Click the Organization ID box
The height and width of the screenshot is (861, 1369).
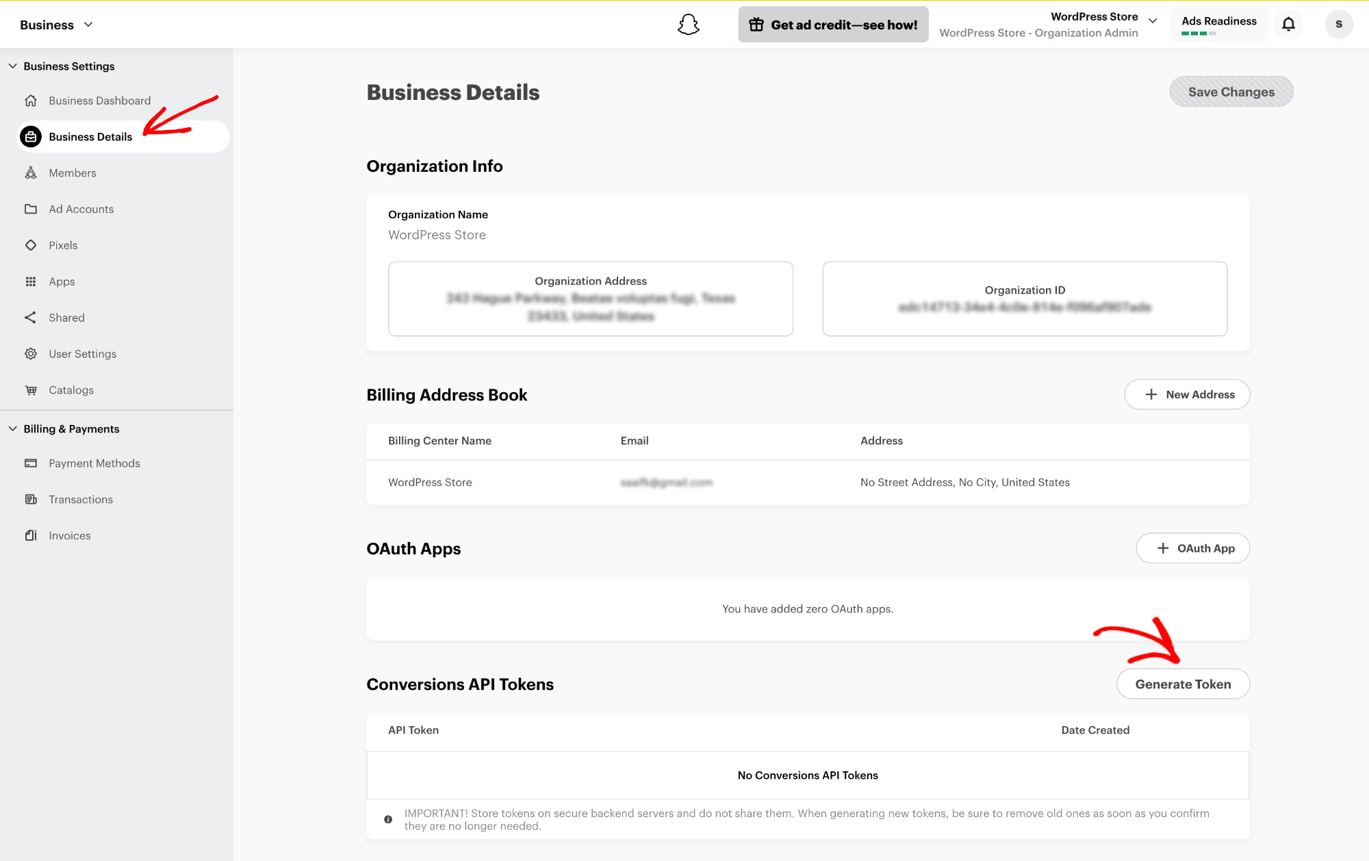pyautogui.click(x=1024, y=299)
